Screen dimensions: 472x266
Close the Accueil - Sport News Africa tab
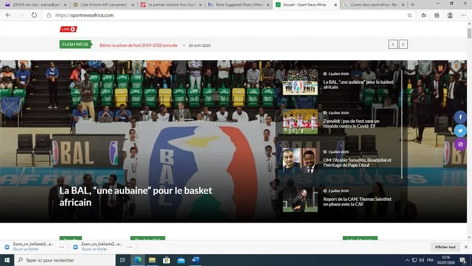coord(335,5)
